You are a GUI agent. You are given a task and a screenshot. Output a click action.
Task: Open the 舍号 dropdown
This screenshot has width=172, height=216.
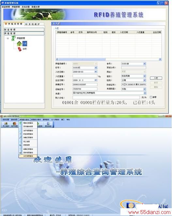pyautogui.click(x=145, y=63)
